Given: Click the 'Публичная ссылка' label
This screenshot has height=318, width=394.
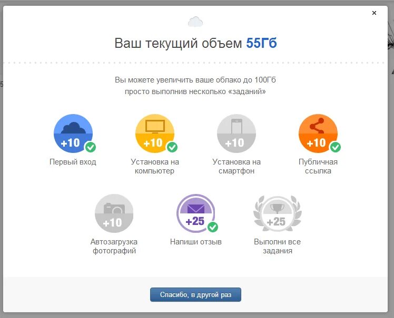Looking at the screenshot, I should (x=318, y=166).
